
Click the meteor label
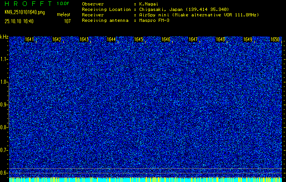tap(63, 15)
